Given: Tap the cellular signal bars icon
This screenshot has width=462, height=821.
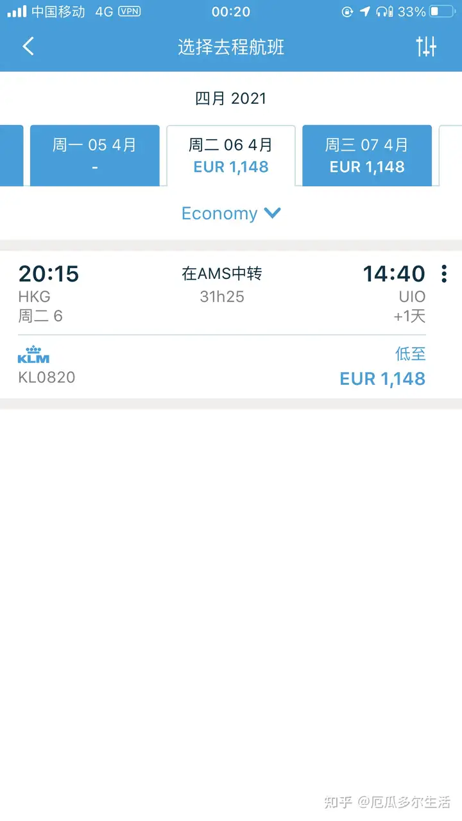Looking at the screenshot, I should (x=17, y=11).
